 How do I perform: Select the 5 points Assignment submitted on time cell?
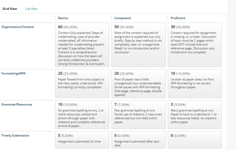tap(82, 140)
